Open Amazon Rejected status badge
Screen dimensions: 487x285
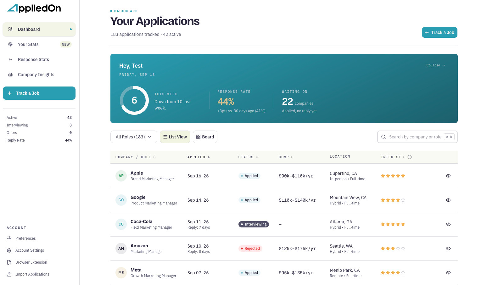point(250,249)
